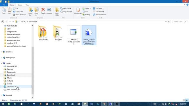The height and width of the screenshot is (106, 189).
Task: Refresh the Downloads folder view
Action: tap(169, 21)
